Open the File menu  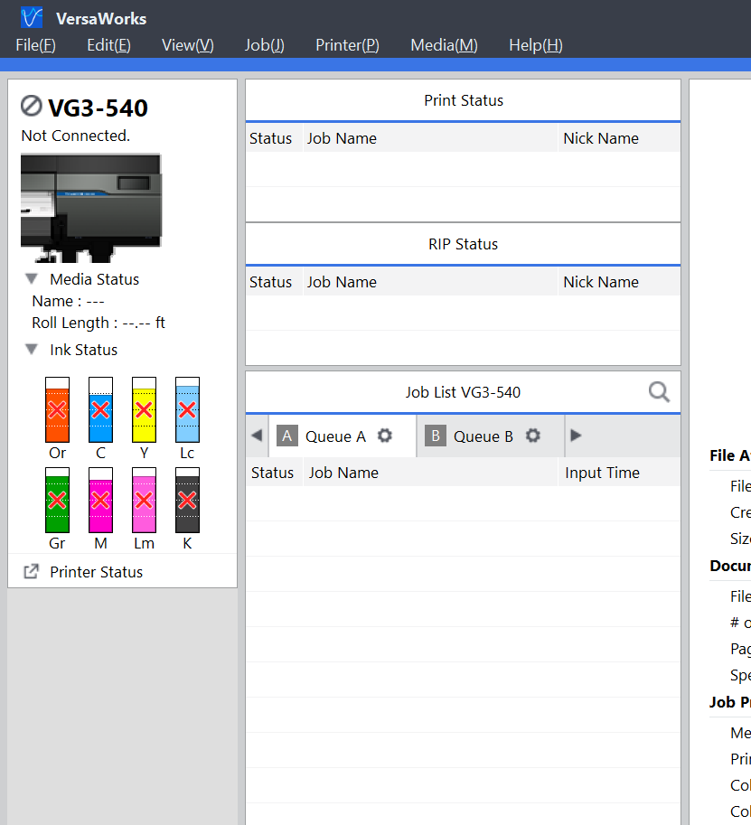tap(36, 45)
